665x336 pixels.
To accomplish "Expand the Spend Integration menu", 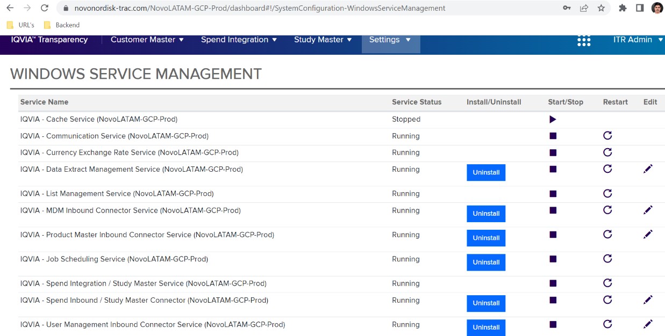I will [239, 40].
